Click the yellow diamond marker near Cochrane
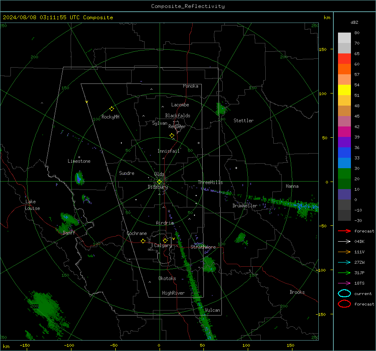The image size is (376, 351). tap(143, 241)
